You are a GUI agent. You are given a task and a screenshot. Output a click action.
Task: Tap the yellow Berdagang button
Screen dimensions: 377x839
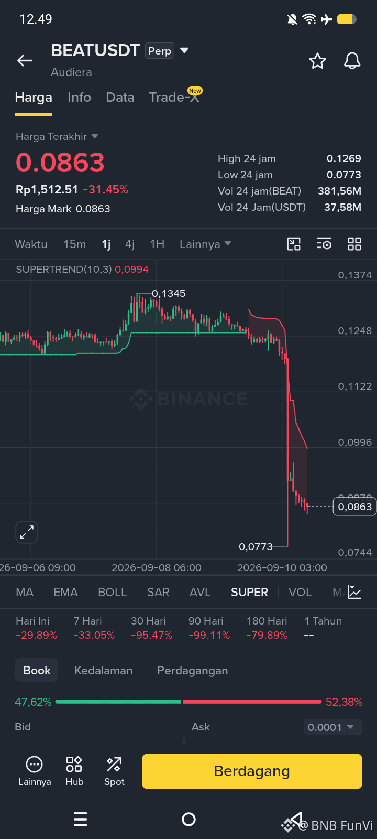click(252, 771)
